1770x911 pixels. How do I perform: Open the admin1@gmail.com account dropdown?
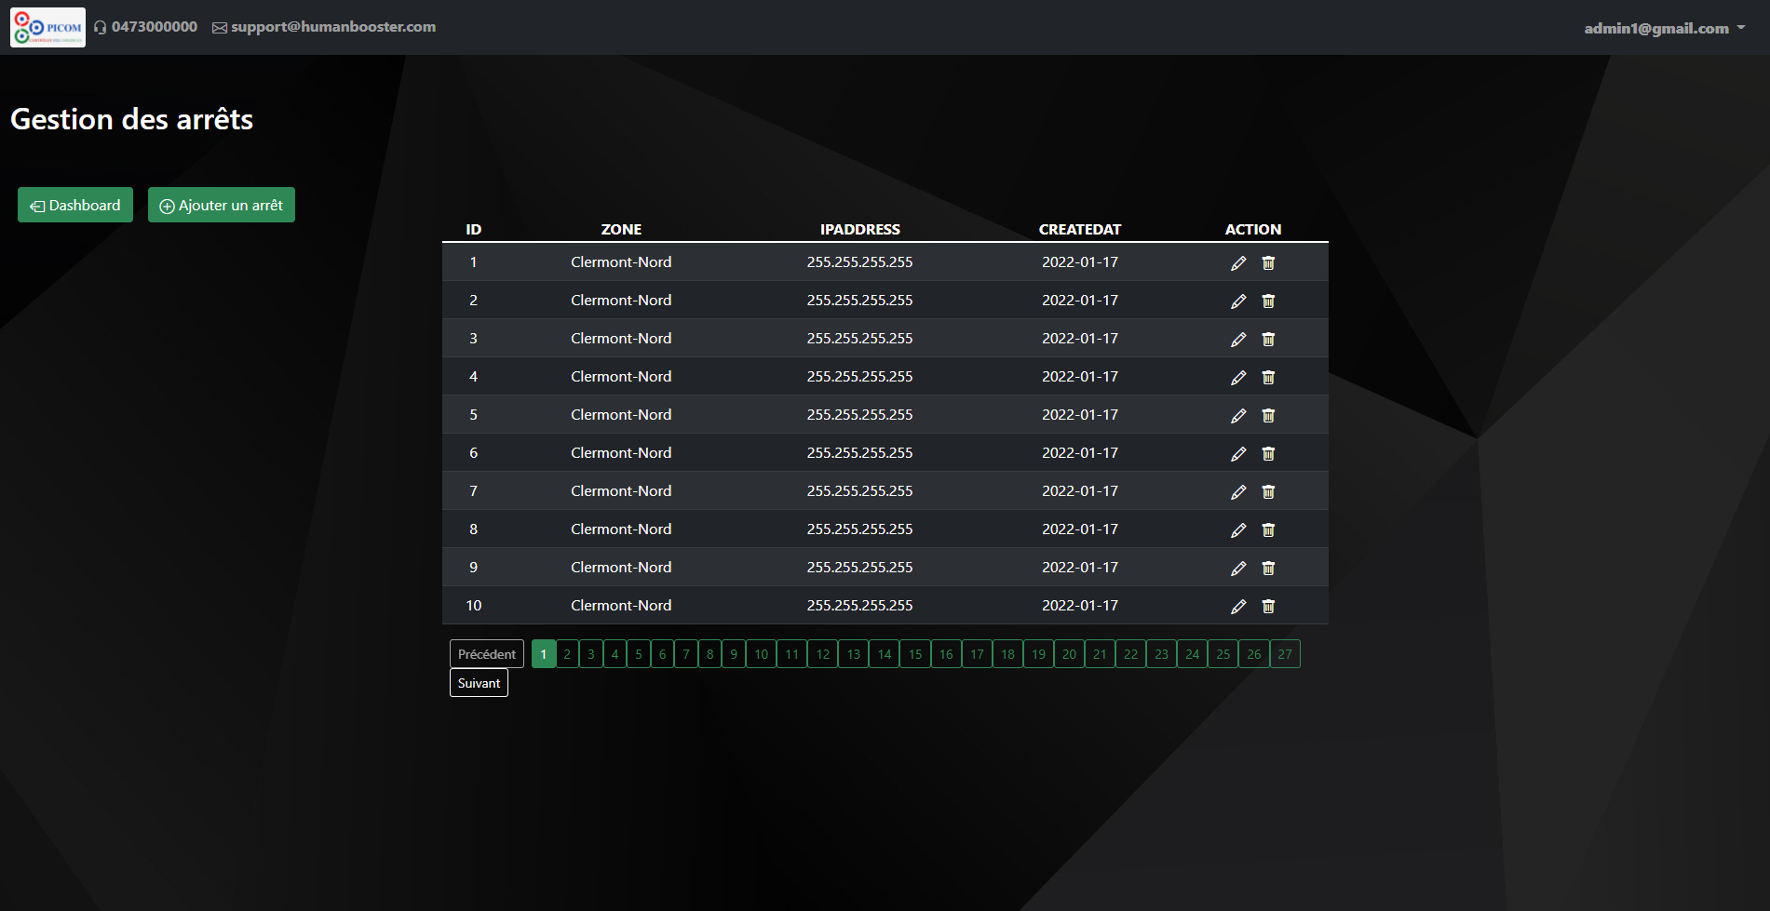click(x=1664, y=28)
